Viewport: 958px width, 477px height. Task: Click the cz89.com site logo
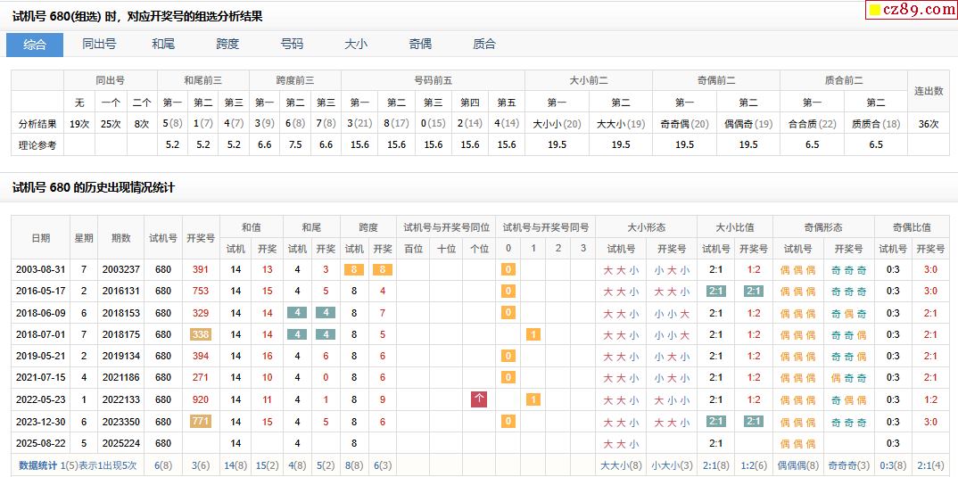(x=911, y=10)
